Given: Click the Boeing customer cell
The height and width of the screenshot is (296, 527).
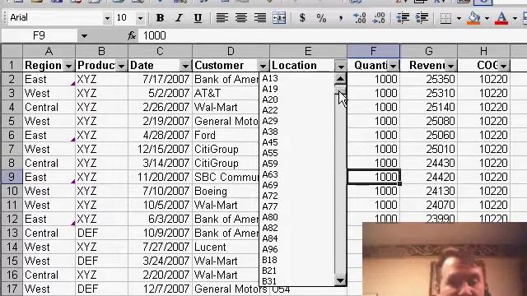Looking at the screenshot, I should pyautogui.click(x=226, y=191).
